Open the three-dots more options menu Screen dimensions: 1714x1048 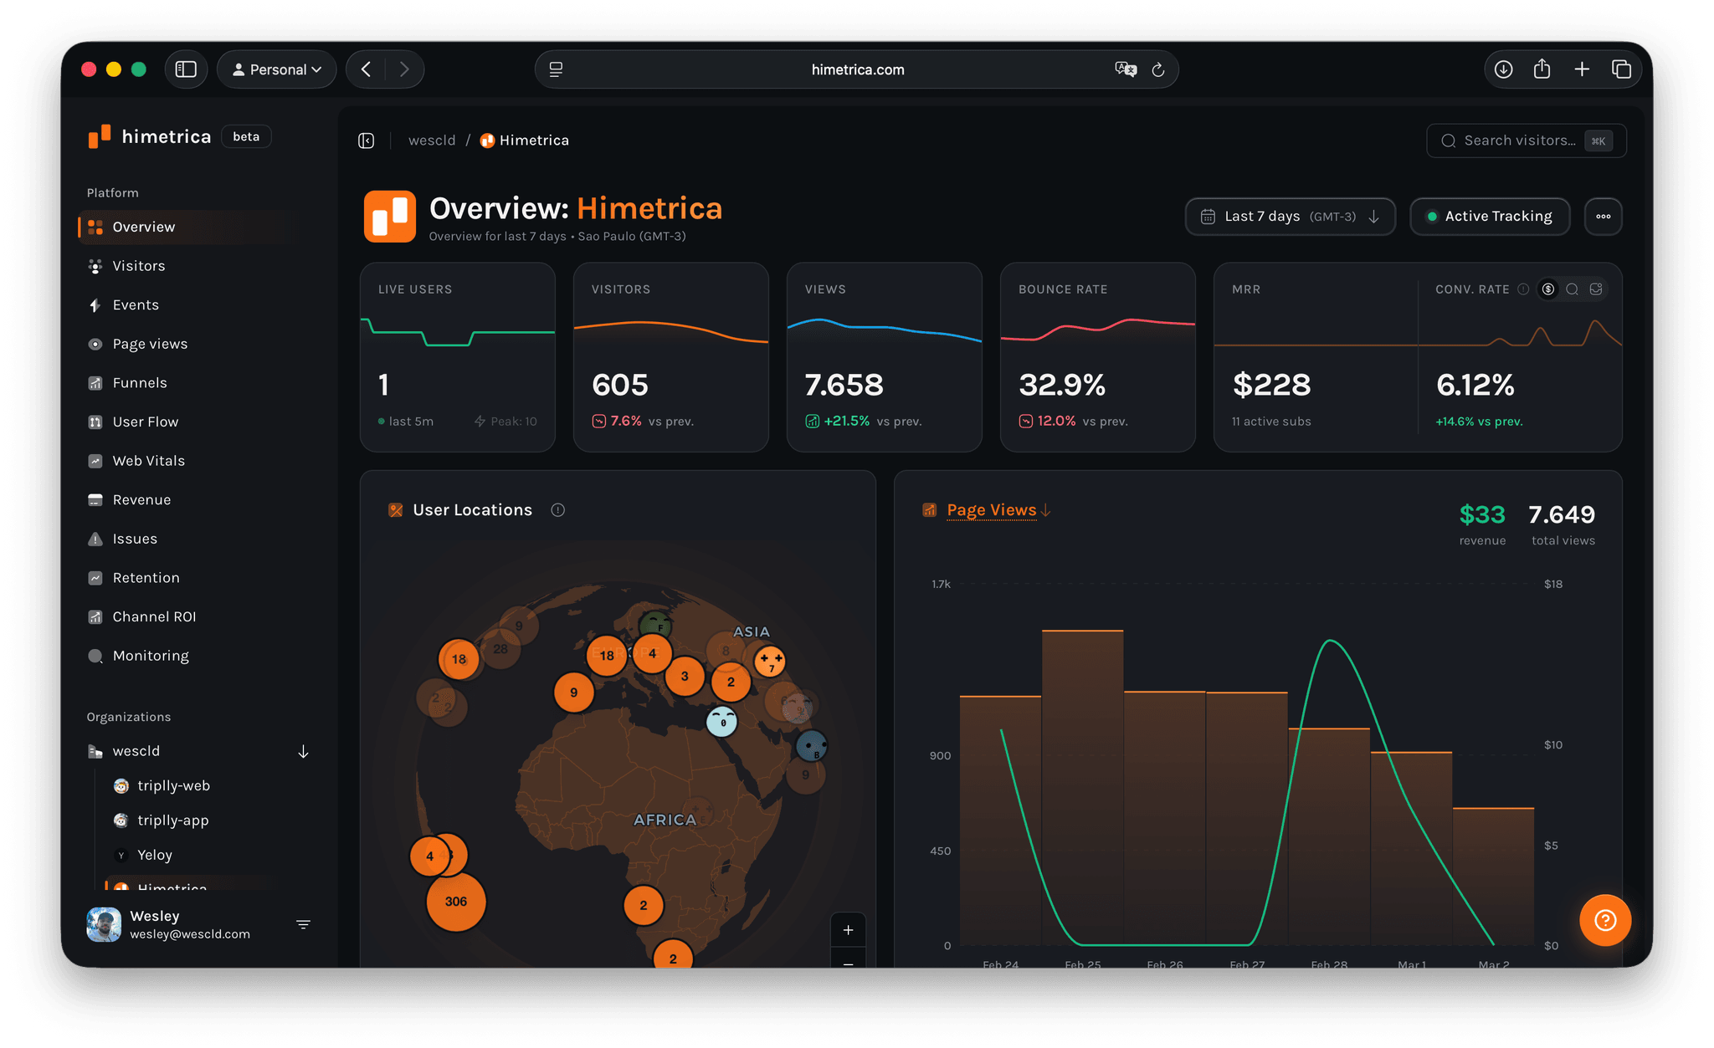click(x=1603, y=217)
